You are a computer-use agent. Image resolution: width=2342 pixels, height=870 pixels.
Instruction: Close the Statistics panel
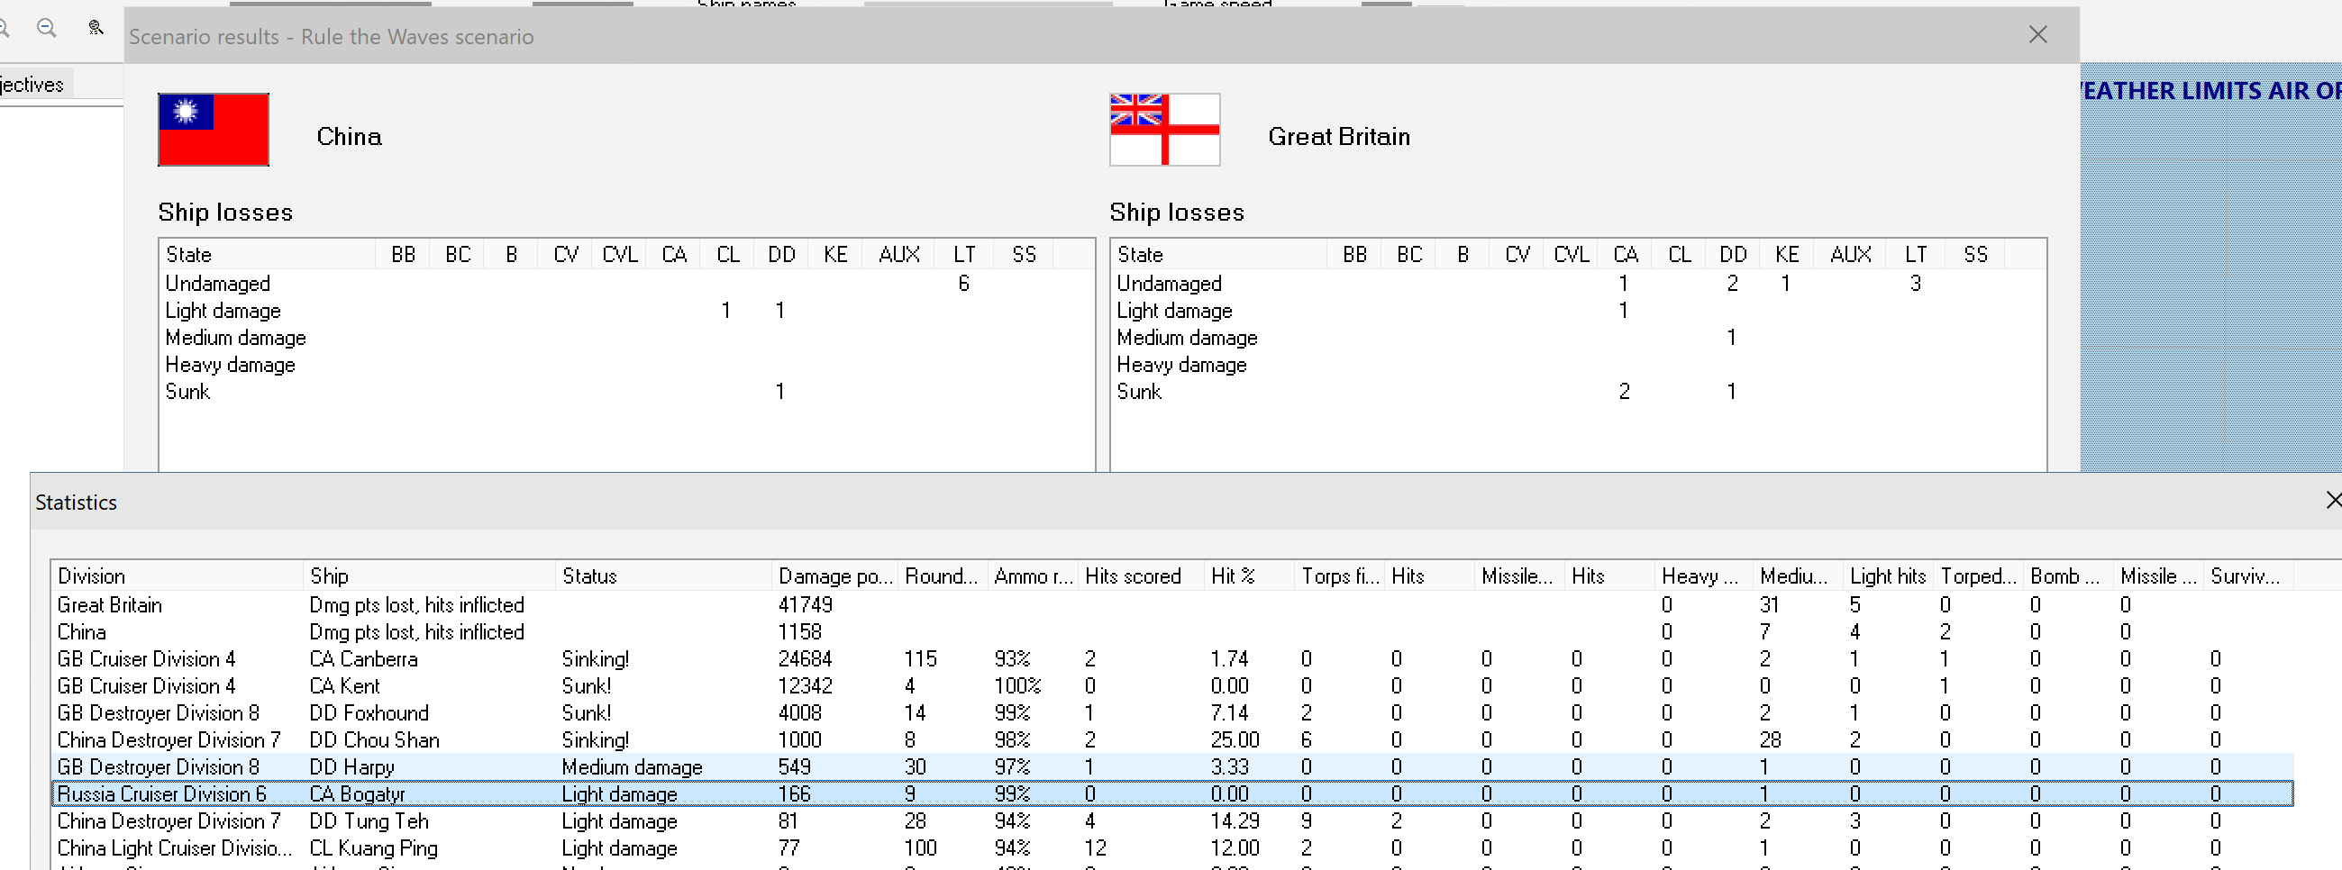pos(2333,501)
